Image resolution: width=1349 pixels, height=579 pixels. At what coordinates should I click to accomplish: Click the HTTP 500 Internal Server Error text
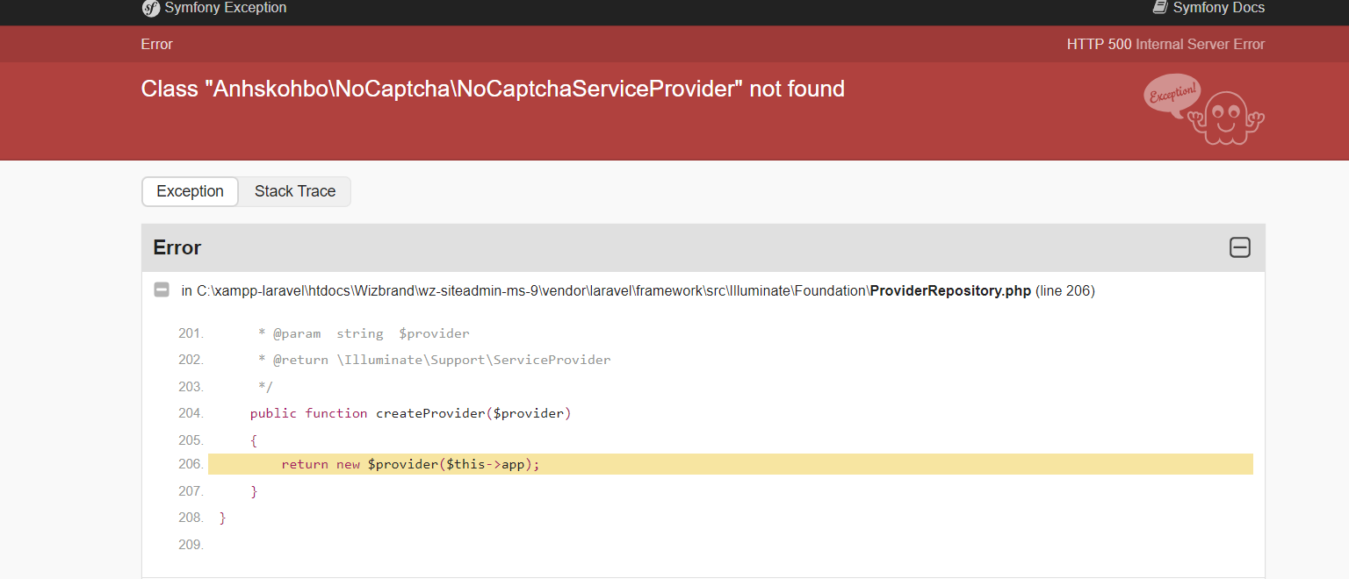point(1165,44)
